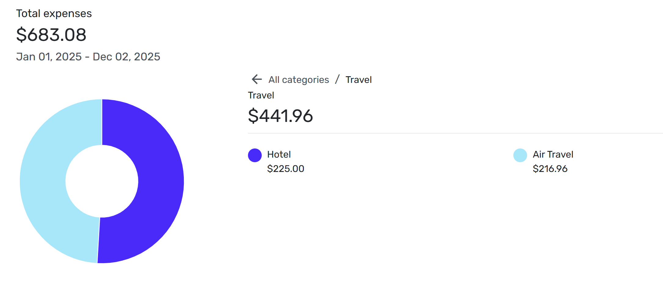Viewport: 663px width, 282px height.
Task: Click the $441.96 Travel total
Action: [280, 116]
